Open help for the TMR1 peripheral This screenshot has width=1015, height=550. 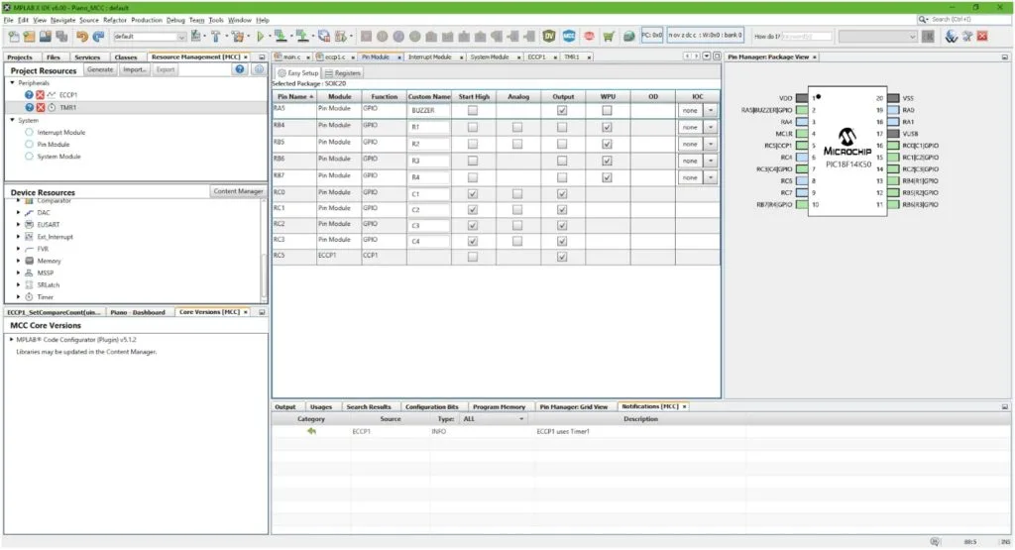point(30,107)
